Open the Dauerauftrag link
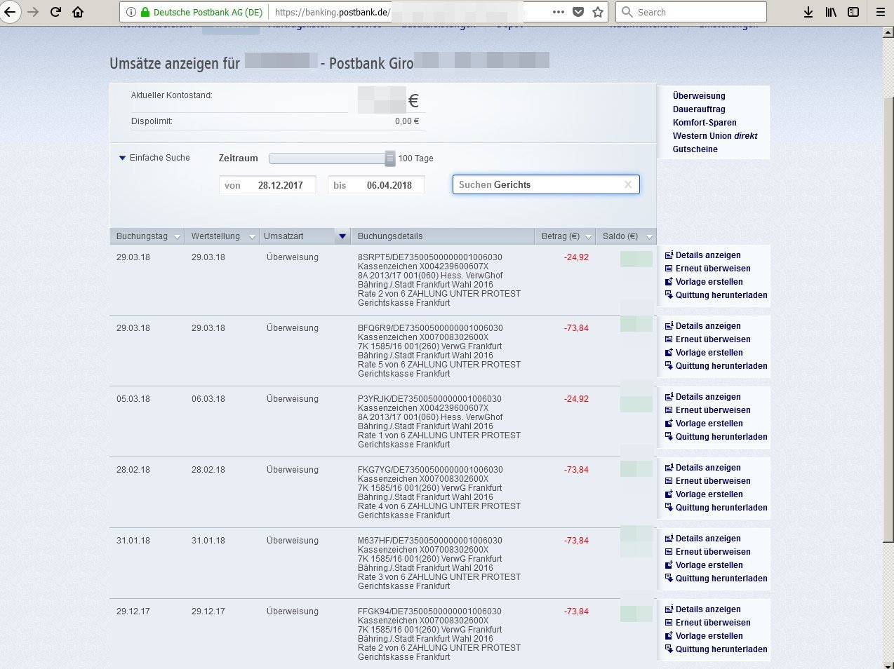Screen dimensions: 894x669 [699, 109]
